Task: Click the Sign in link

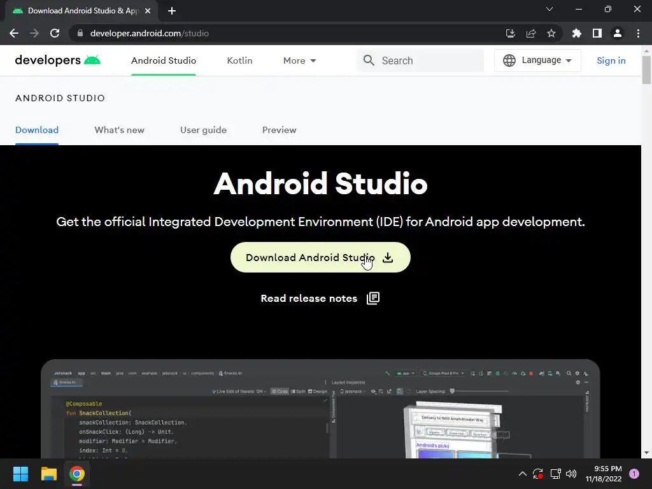Action: point(611,60)
